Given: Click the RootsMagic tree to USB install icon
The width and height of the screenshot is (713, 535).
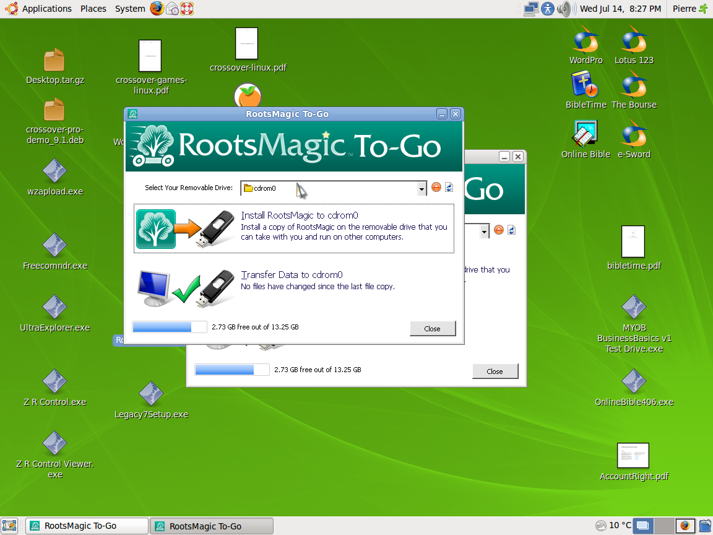Looking at the screenshot, I should tap(186, 229).
